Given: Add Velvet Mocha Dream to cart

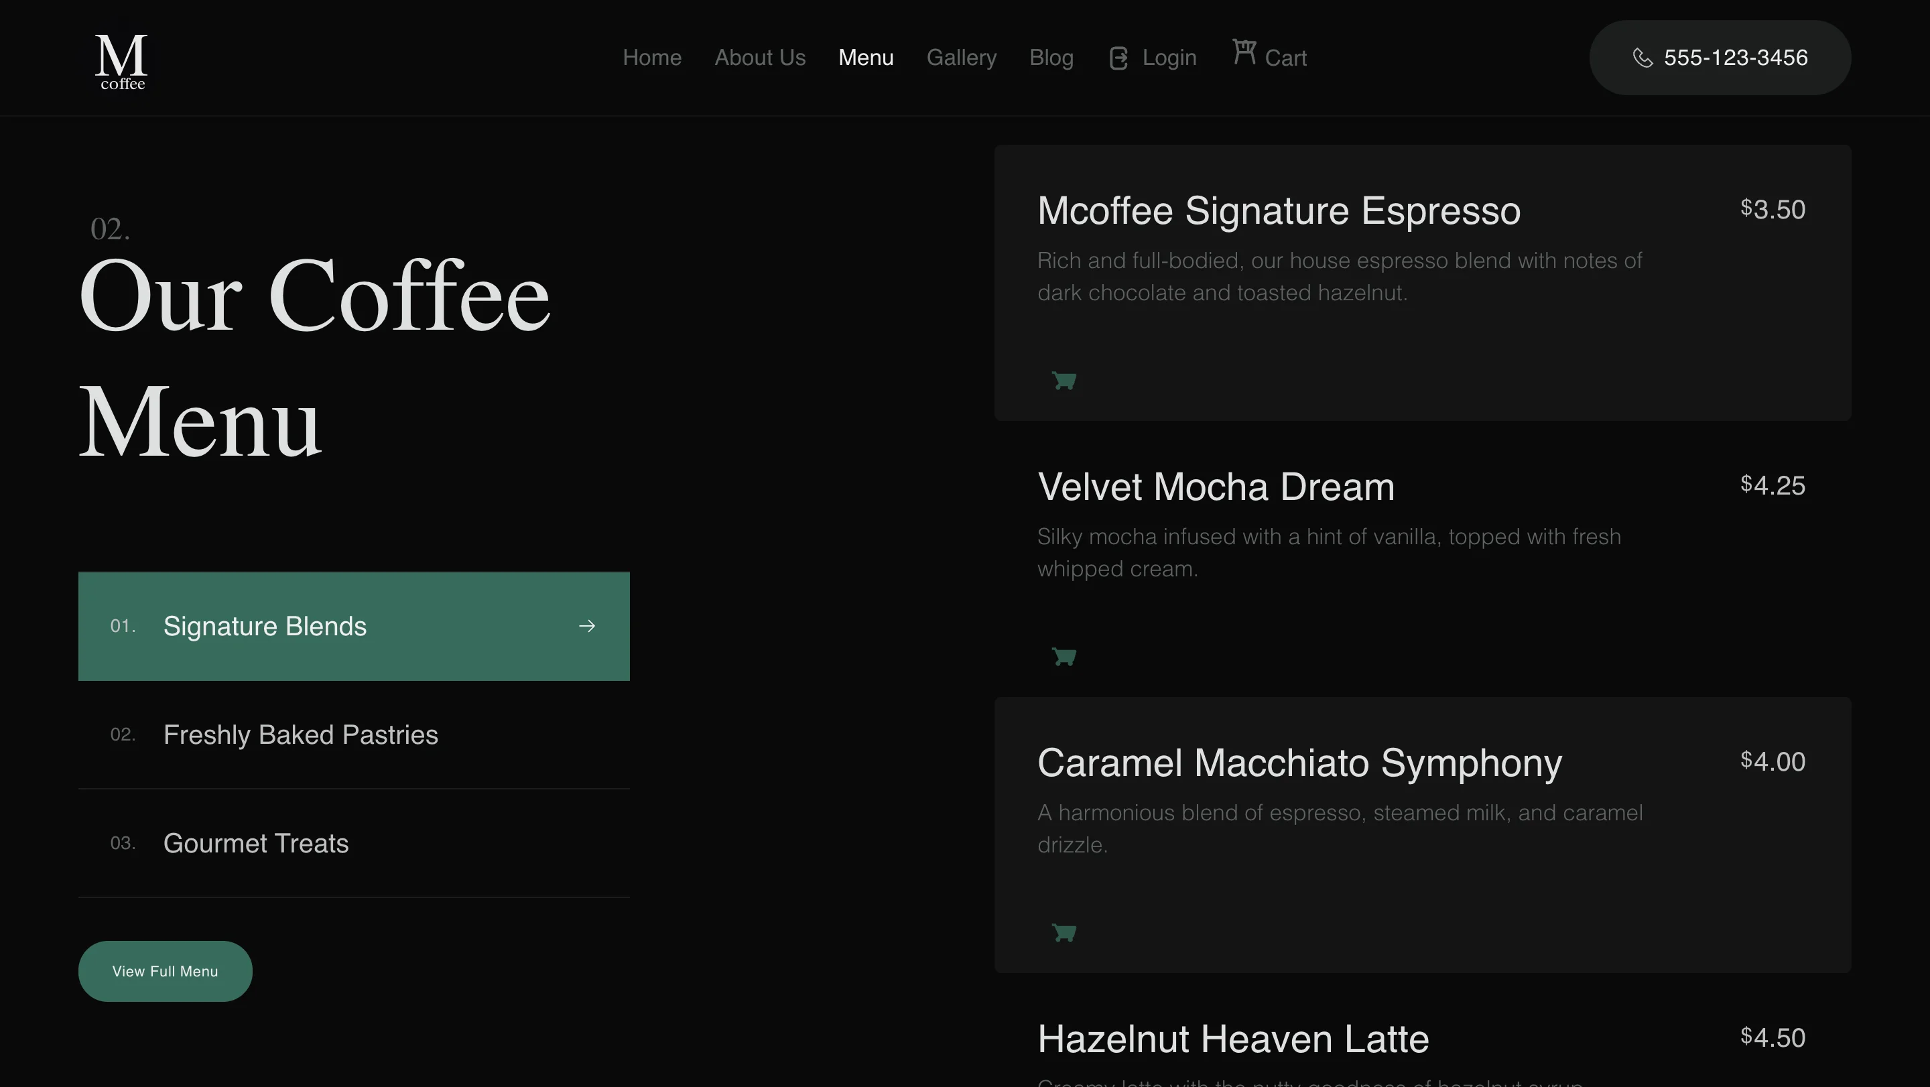Looking at the screenshot, I should 1064,656.
